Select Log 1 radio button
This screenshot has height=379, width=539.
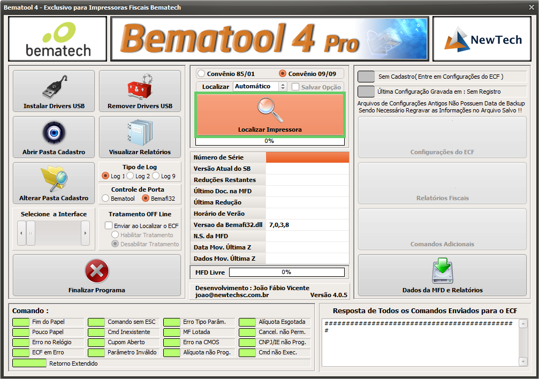point(105,176)
